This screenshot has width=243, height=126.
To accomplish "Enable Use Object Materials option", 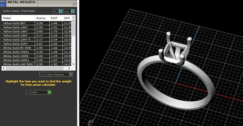I will (x=56, y=74).
